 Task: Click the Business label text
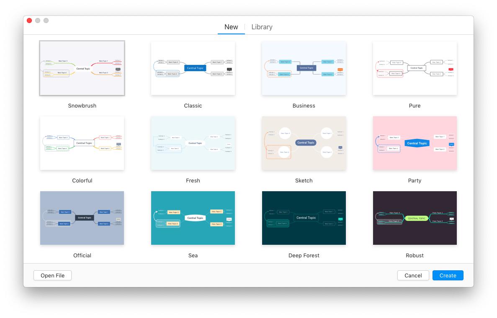(304, 106)
